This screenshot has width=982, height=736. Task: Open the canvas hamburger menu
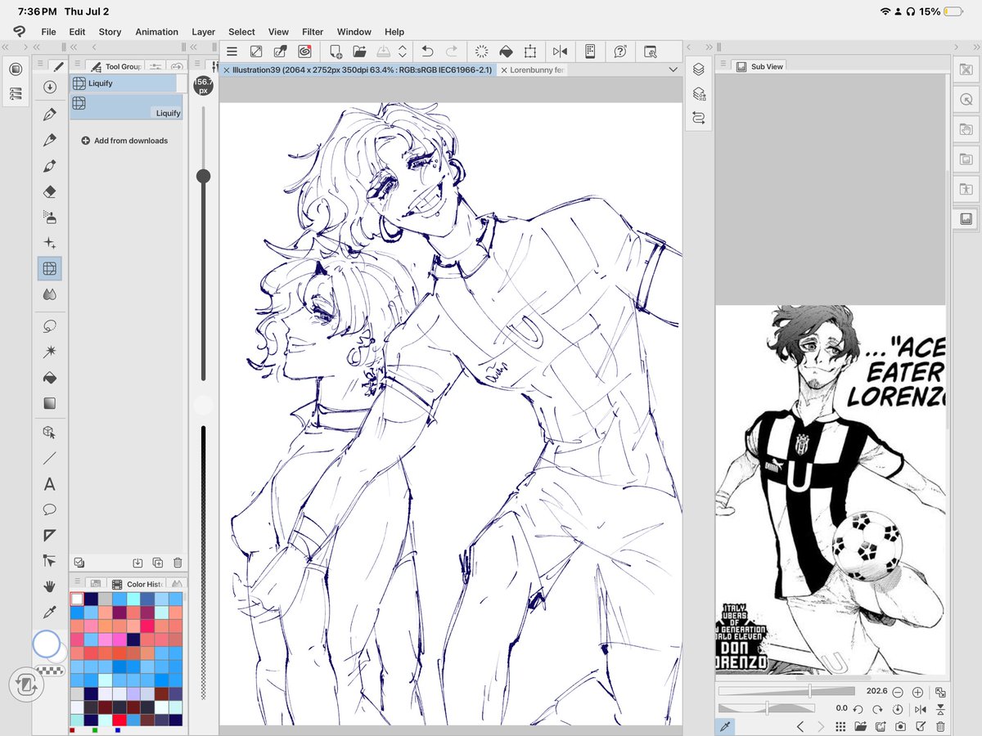[232, 52]
